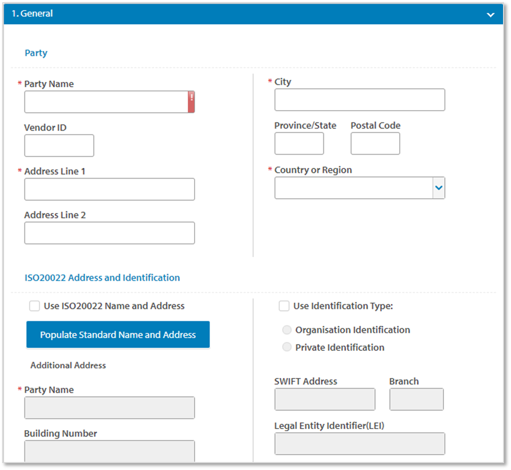Click the Address Line 2 text box
This screenshot has width=511, height=470.
point(110,233)
